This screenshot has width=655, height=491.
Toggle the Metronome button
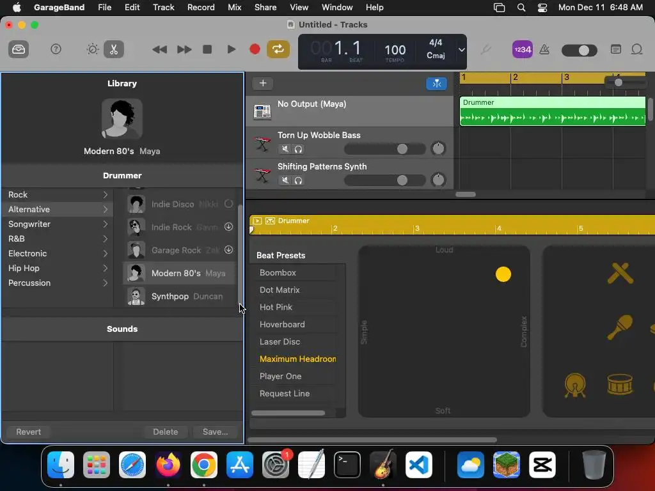pos(544,50)
